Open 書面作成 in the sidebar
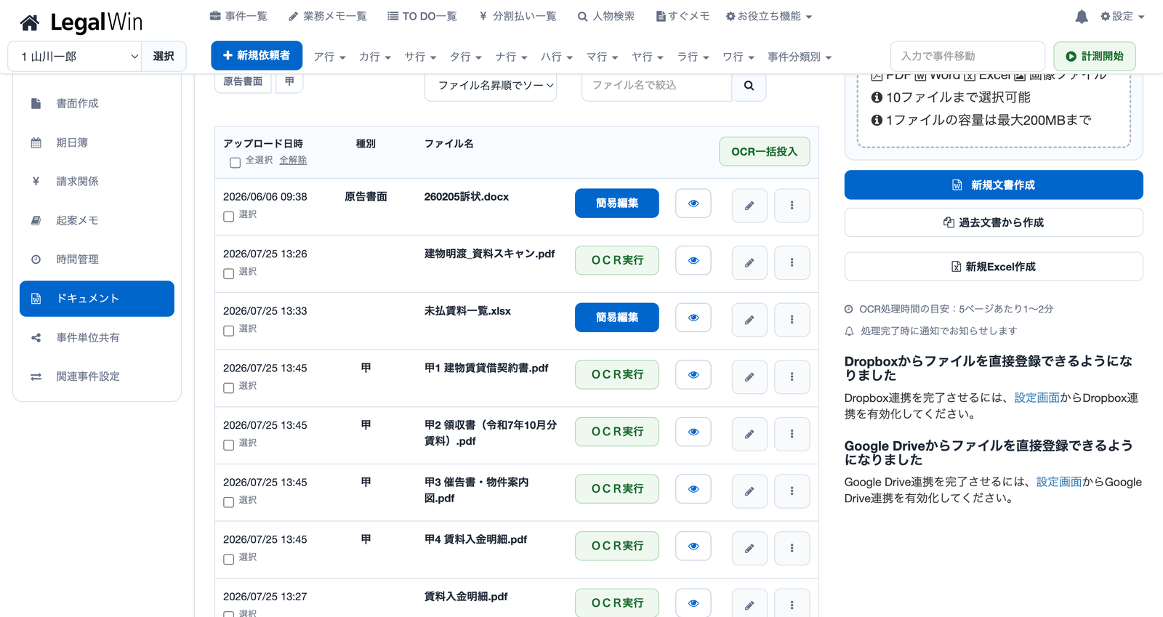Image resolution: width=1163 pixels, height=617 pixels. click(x=97, y=104)
